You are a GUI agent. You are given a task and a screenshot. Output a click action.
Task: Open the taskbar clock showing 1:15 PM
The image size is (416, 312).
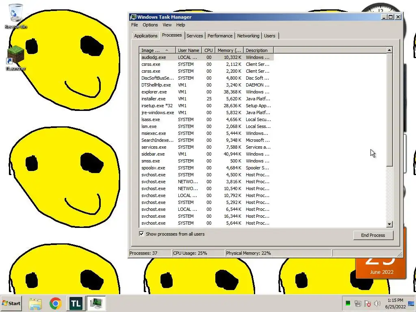pos(395,303)
